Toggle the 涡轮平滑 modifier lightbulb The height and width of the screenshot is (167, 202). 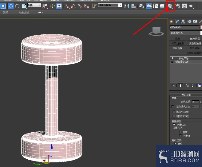point(173,58)
